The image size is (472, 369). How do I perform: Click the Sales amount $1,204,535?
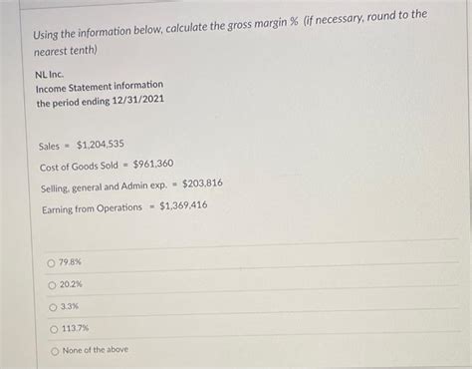point(101,145)
